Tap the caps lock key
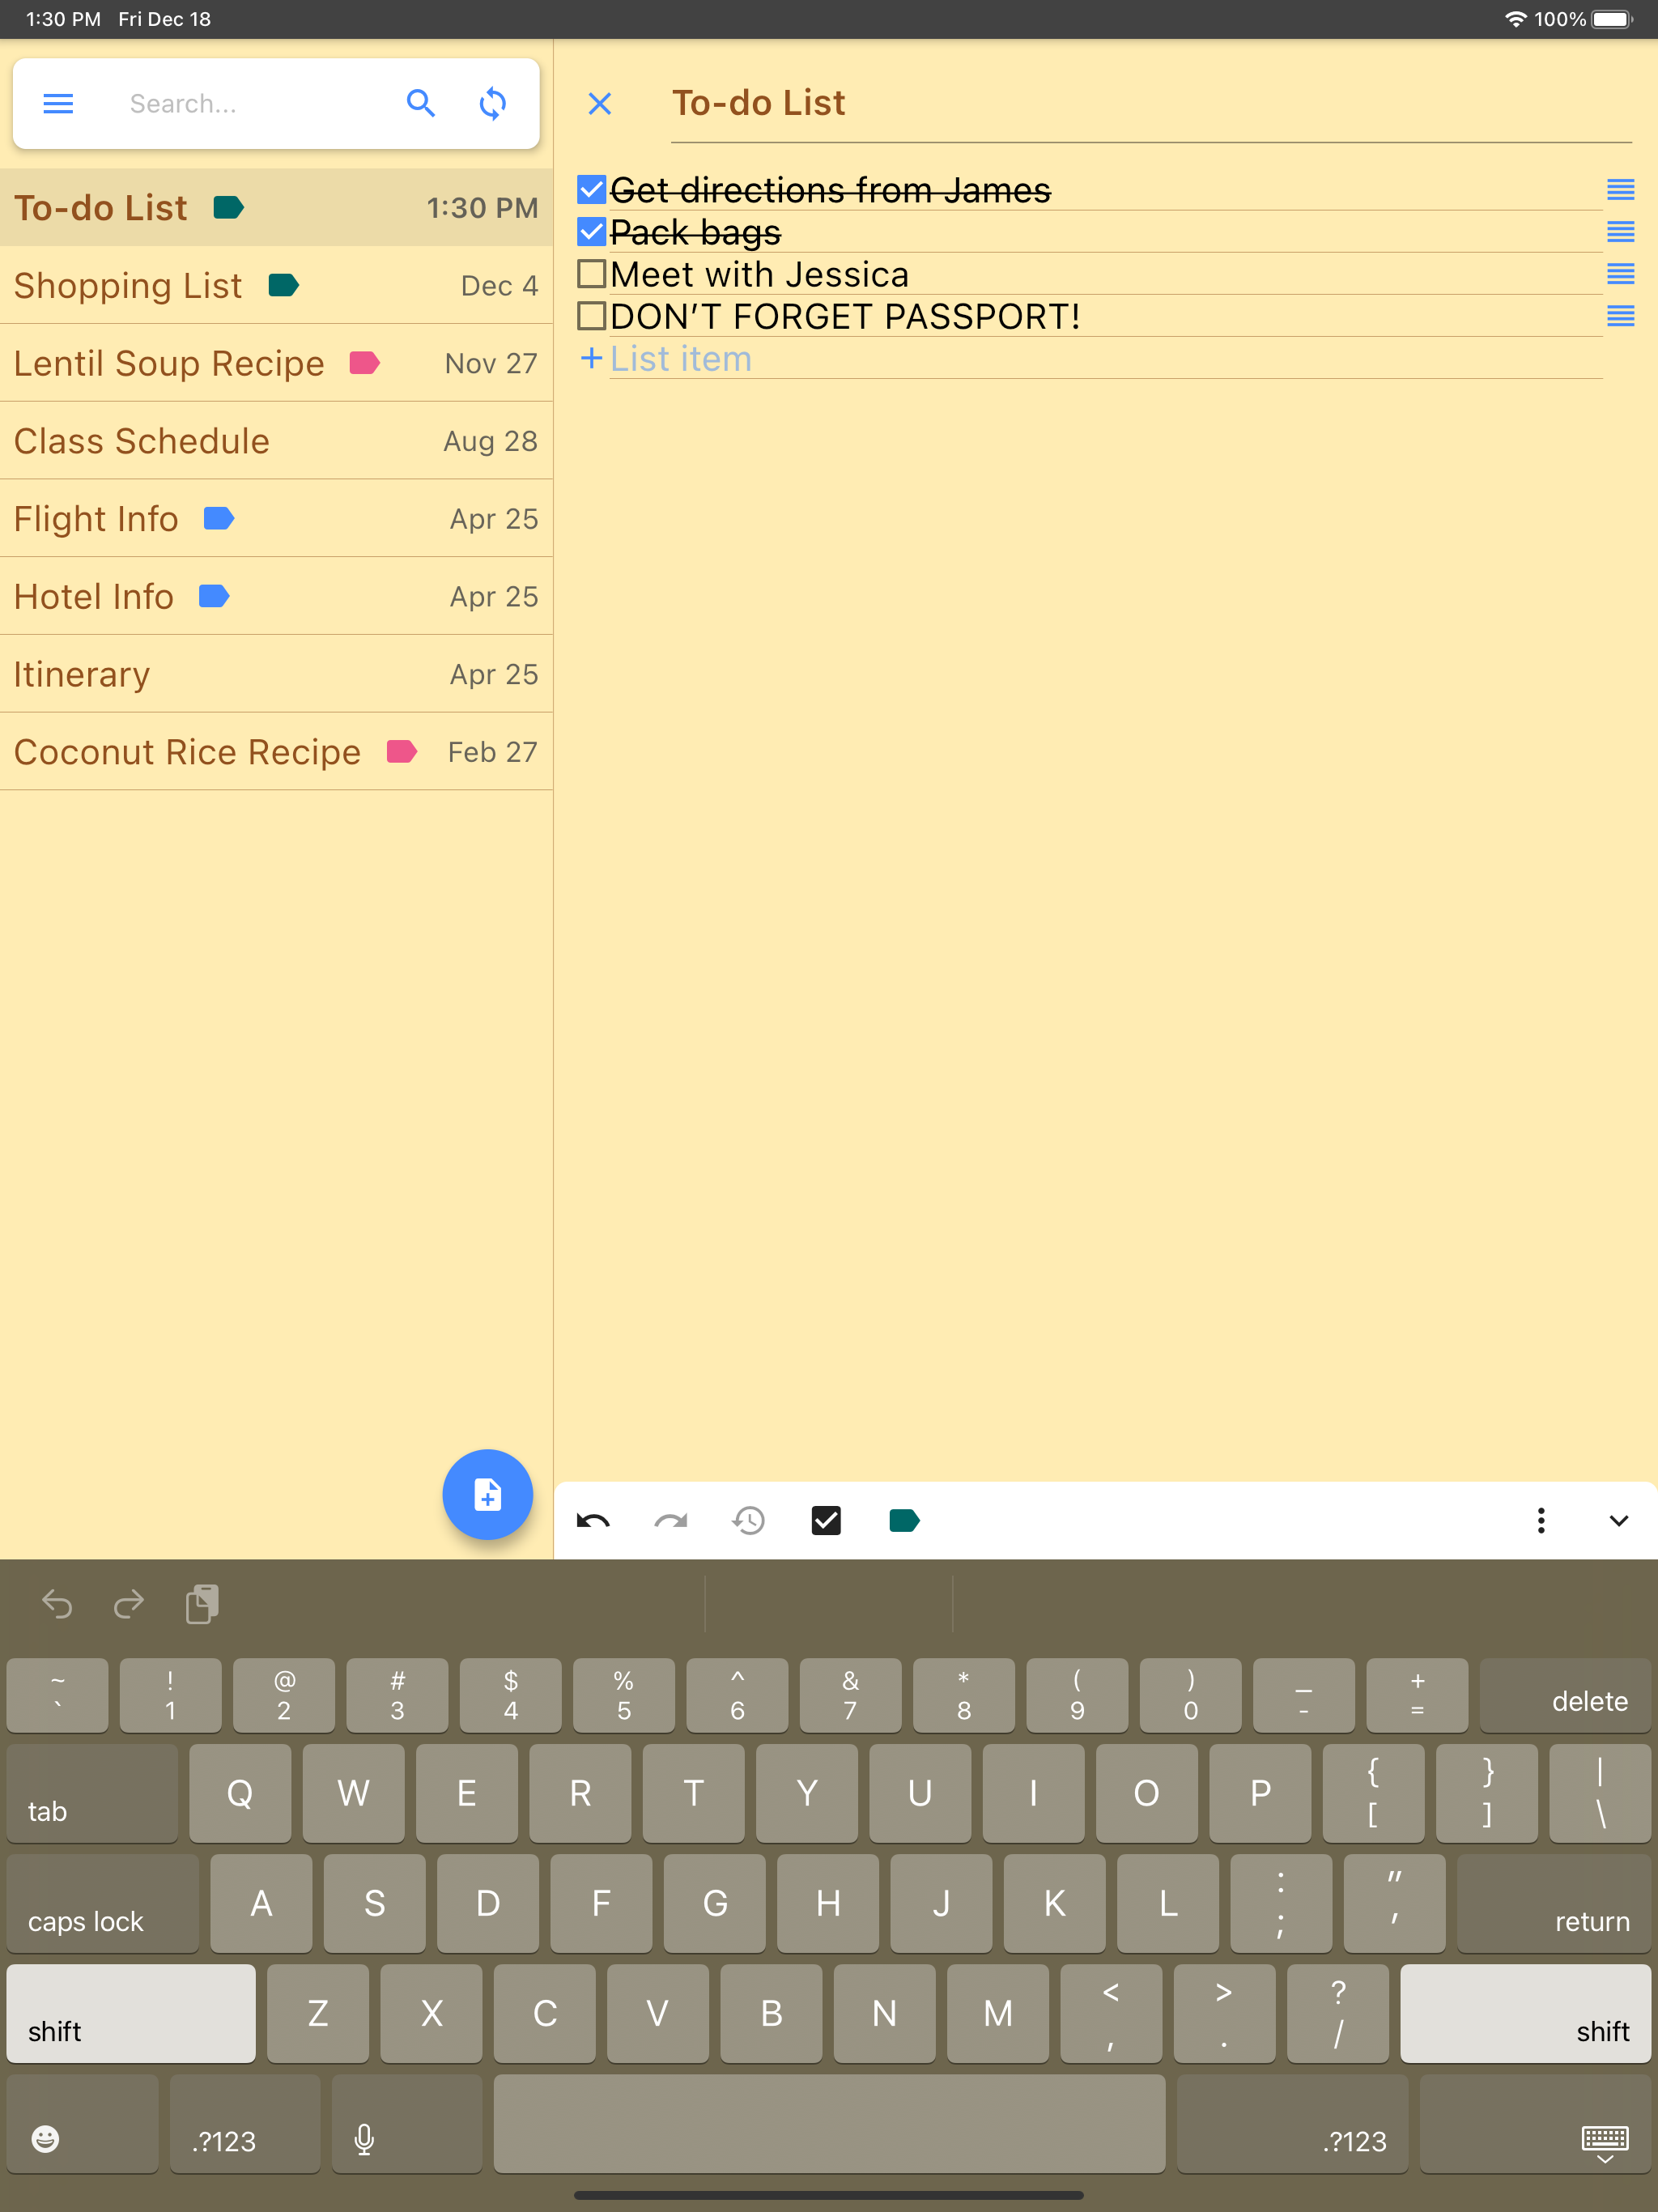Screen dimensions: 1658x2212 (103, 1903)
